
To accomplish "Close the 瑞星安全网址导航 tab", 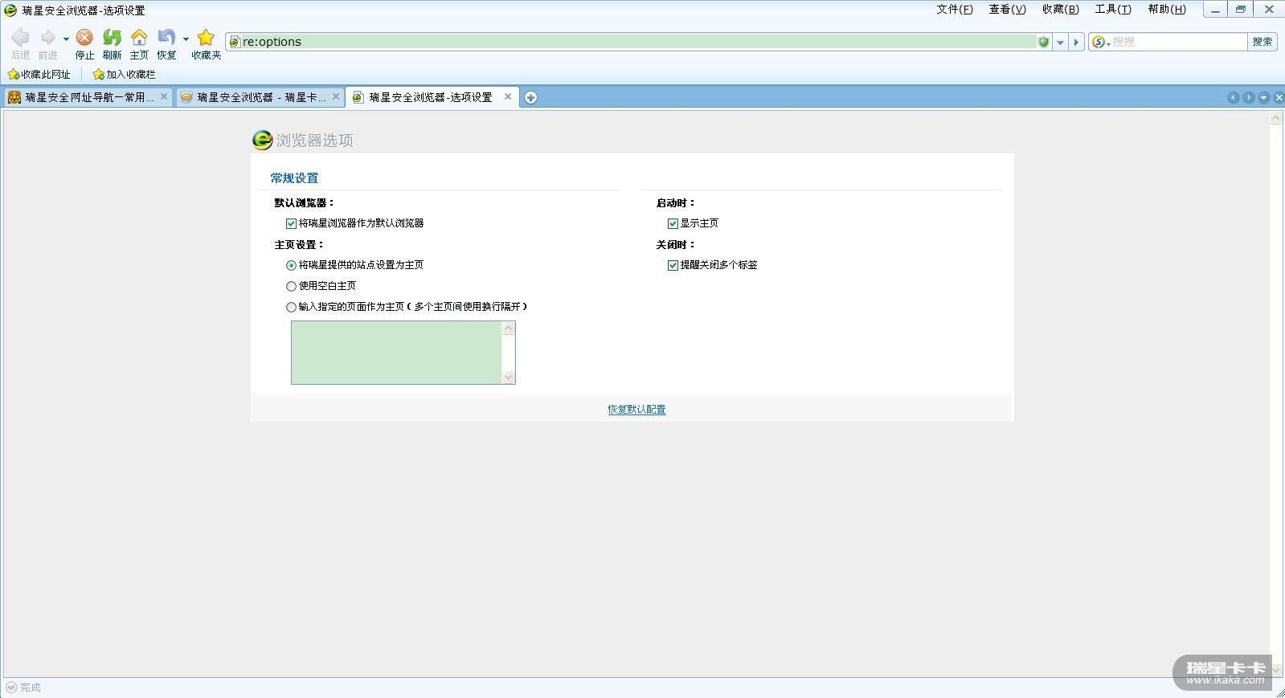I will (x=164, y=96).
